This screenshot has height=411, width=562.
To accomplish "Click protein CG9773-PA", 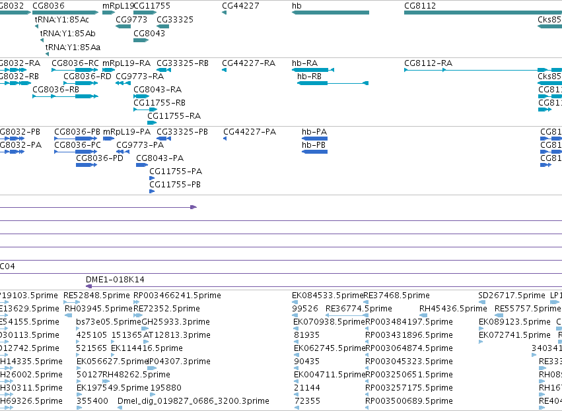I will coord(140,145).
